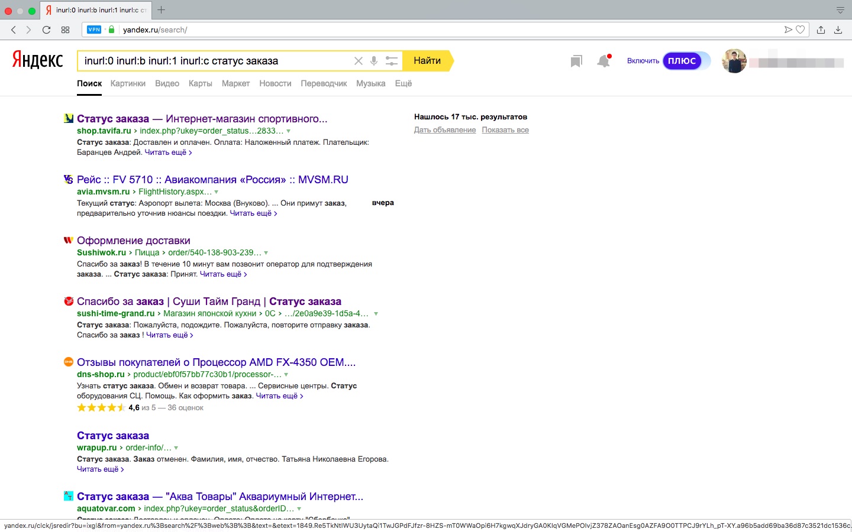Image resolution: width=852 pixels, height=532 pixels.
Task: Open the speed dial grid icon
Action: (x=66, y=30)
